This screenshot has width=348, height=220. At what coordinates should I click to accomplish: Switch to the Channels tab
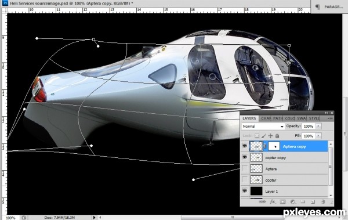(x=266, y=118)
